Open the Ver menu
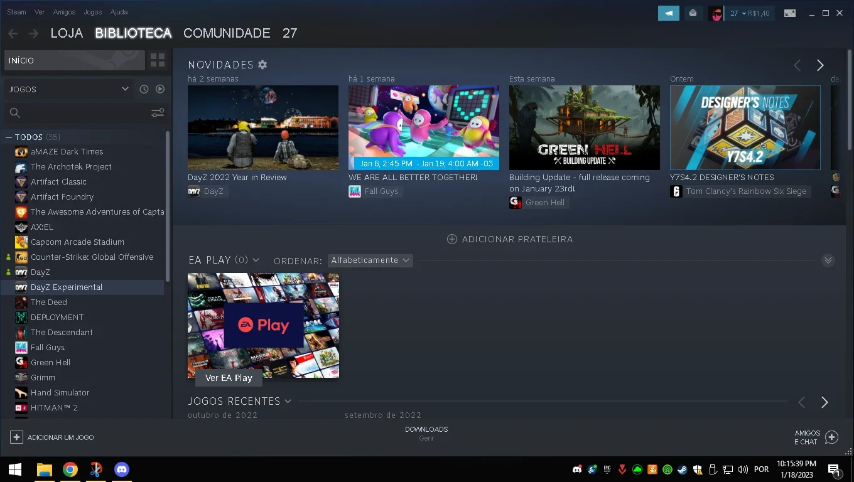Screen dimensions: 854x482 pos(40,12)
